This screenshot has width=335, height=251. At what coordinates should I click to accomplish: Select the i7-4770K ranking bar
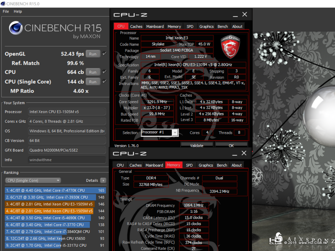click(55, 190)
